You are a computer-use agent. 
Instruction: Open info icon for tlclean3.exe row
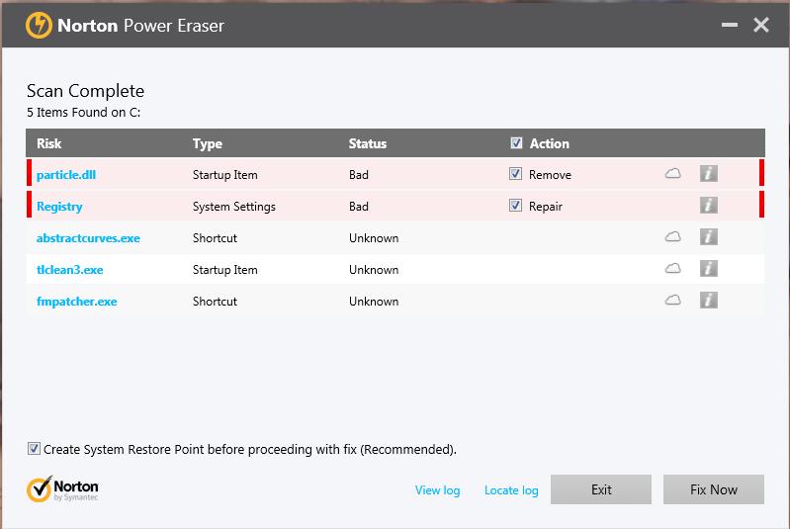(x=708, y=269)
